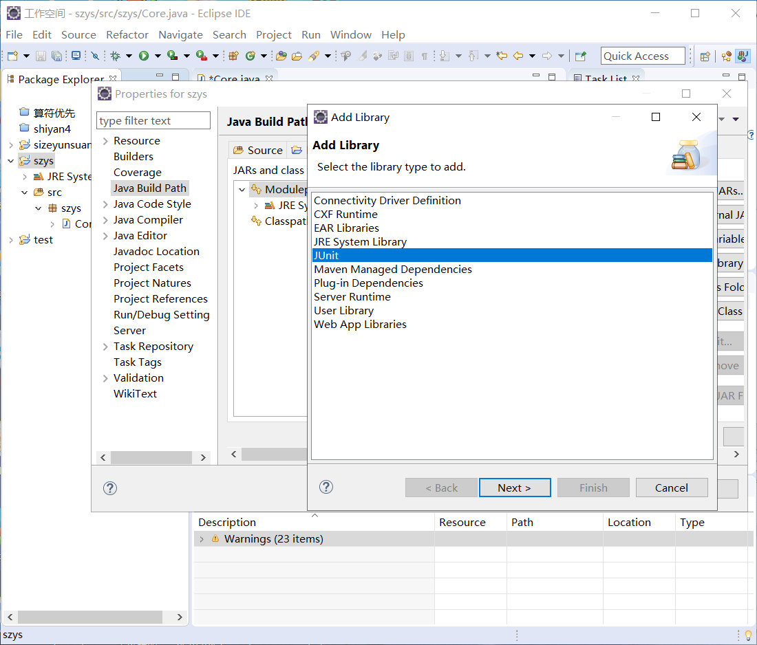
Task: Open the Project menu
Action: (274, 35)
